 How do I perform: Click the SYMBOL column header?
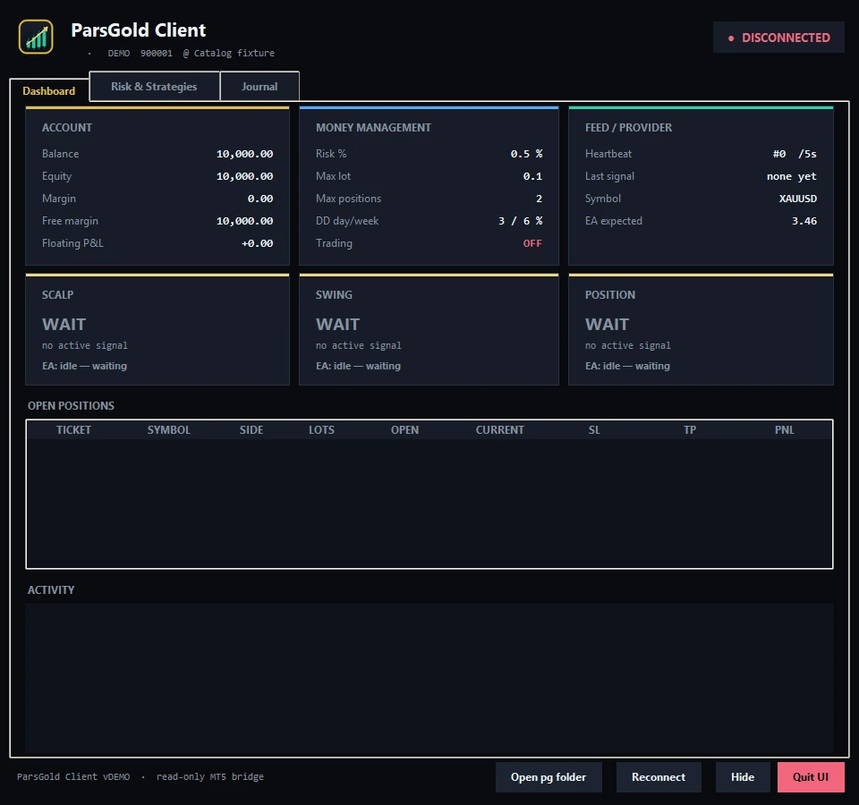(169, 430)
